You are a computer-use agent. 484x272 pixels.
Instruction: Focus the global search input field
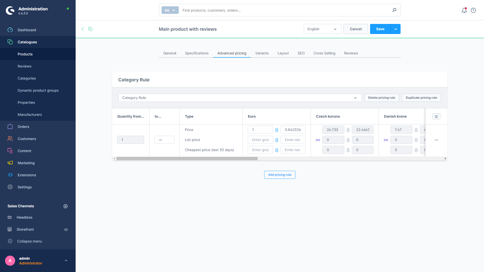coord(285,10)
